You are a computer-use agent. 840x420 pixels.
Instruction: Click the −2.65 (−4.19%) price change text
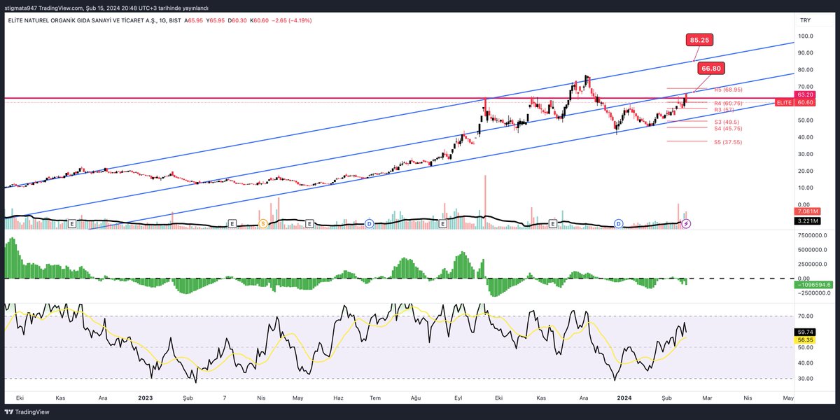[x=293, y=21]
